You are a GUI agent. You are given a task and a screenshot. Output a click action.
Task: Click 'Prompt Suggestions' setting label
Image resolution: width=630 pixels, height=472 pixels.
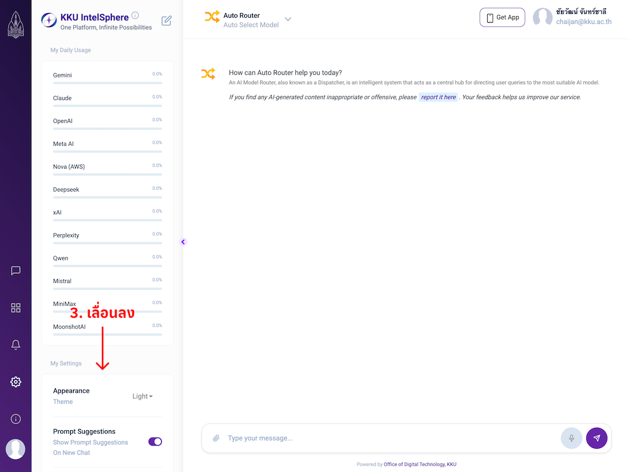tap(84, 431)
